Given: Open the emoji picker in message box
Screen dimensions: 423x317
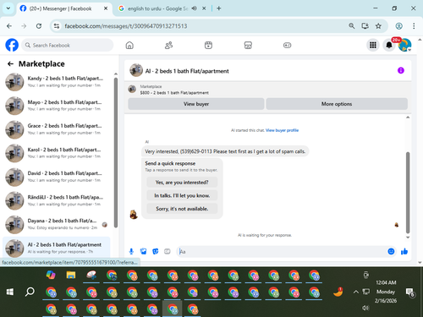Looking at the screenshot, I should click(x=391, y=251).
